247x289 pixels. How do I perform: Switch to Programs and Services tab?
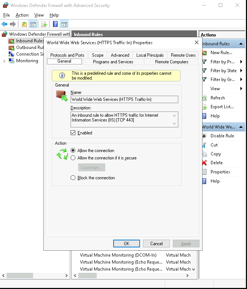click(x=113, y=62)
